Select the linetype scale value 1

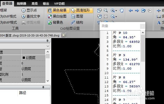coord(33,74)
